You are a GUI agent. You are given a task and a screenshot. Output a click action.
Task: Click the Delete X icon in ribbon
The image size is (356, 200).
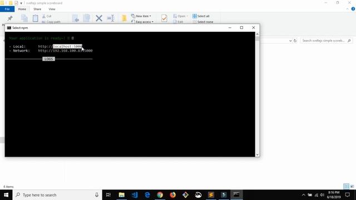(x=99, y=18)
